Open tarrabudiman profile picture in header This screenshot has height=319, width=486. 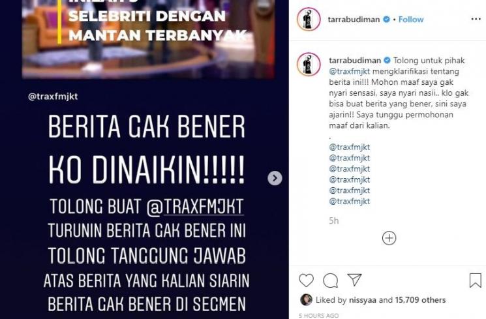[309, 19]
